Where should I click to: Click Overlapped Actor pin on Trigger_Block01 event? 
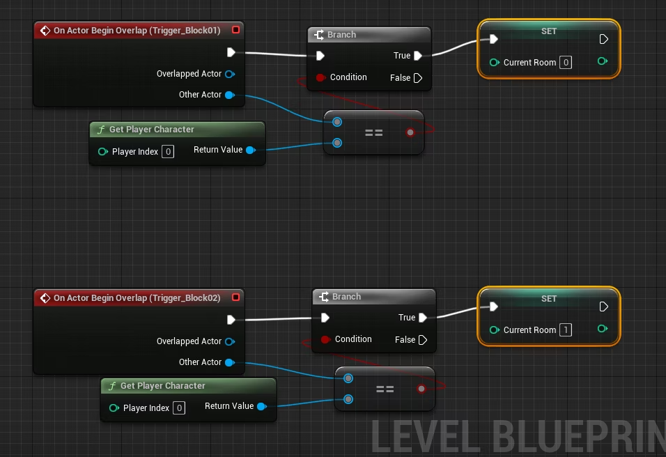coord(229,74)
